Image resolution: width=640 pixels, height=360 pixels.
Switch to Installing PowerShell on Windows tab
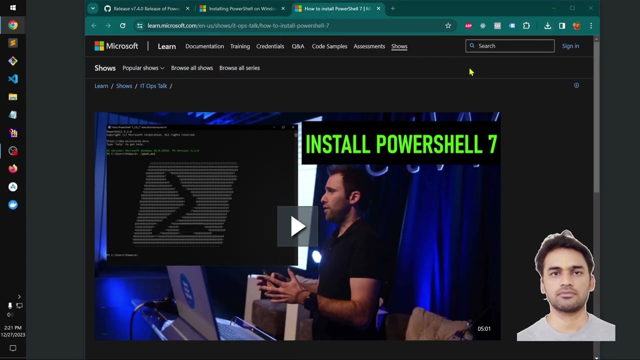point(242,8)
